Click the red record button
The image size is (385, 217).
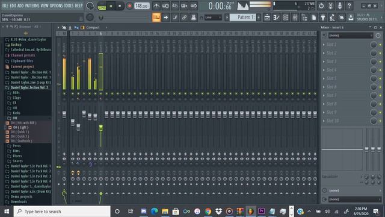(129, 6)
